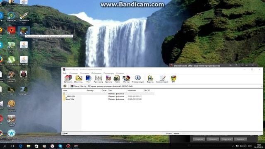The image size is (265, 149).
Task: Launch Microsoft Edge from the taskbar
Action: click(21, 146)
